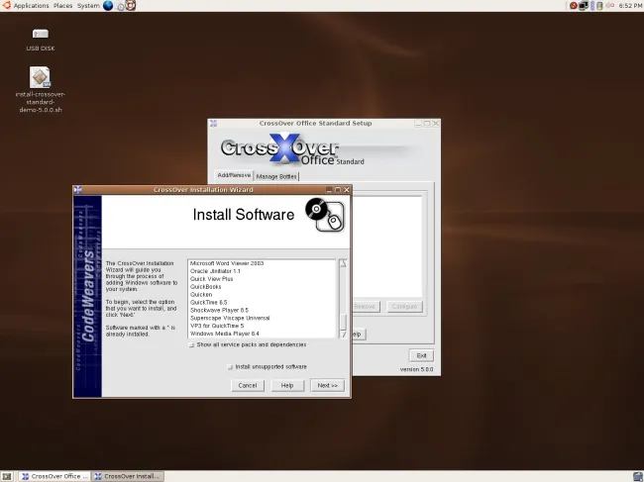Viewport: 644px width, 482px height.
Task: Enable Show all service packs and dependencies
Action: tap(191, 344)
